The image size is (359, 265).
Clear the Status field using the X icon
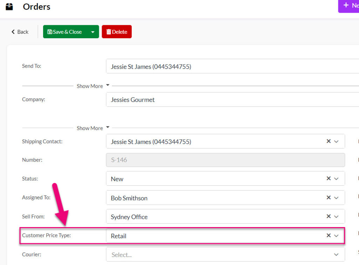328,178
